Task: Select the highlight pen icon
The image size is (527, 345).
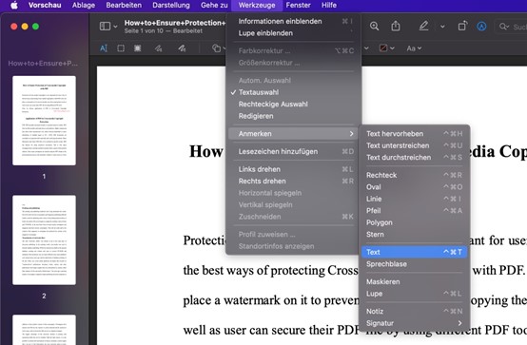Action: pos(423,26)
